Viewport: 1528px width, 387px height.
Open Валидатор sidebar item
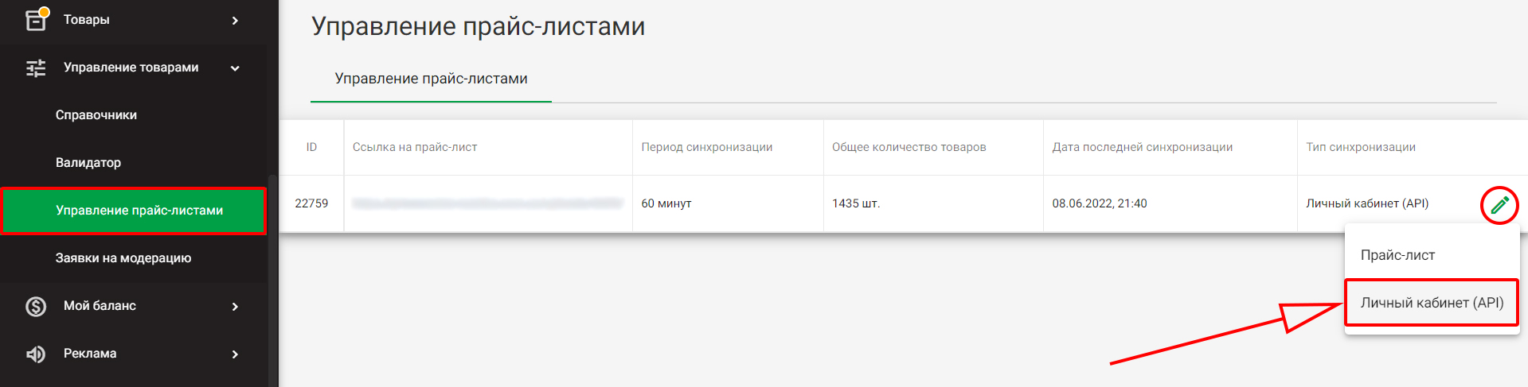88,163
